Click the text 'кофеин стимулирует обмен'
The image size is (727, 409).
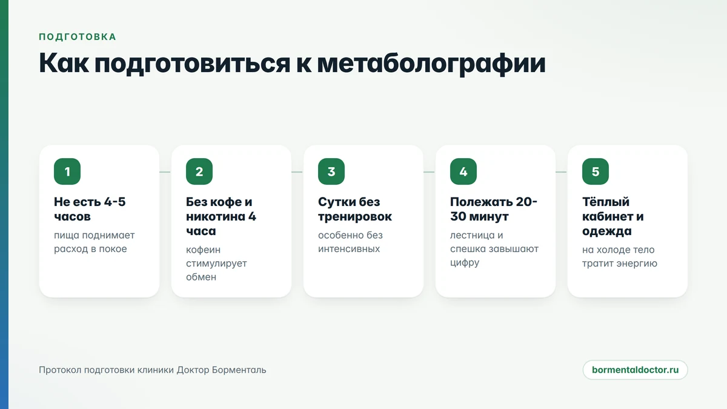[x=216, y=263]
